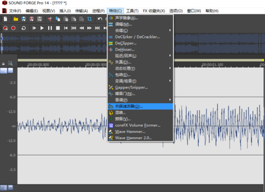Open the 插入(I) menu
This screenshot has width=265, height=192.
tap(65, 11)
